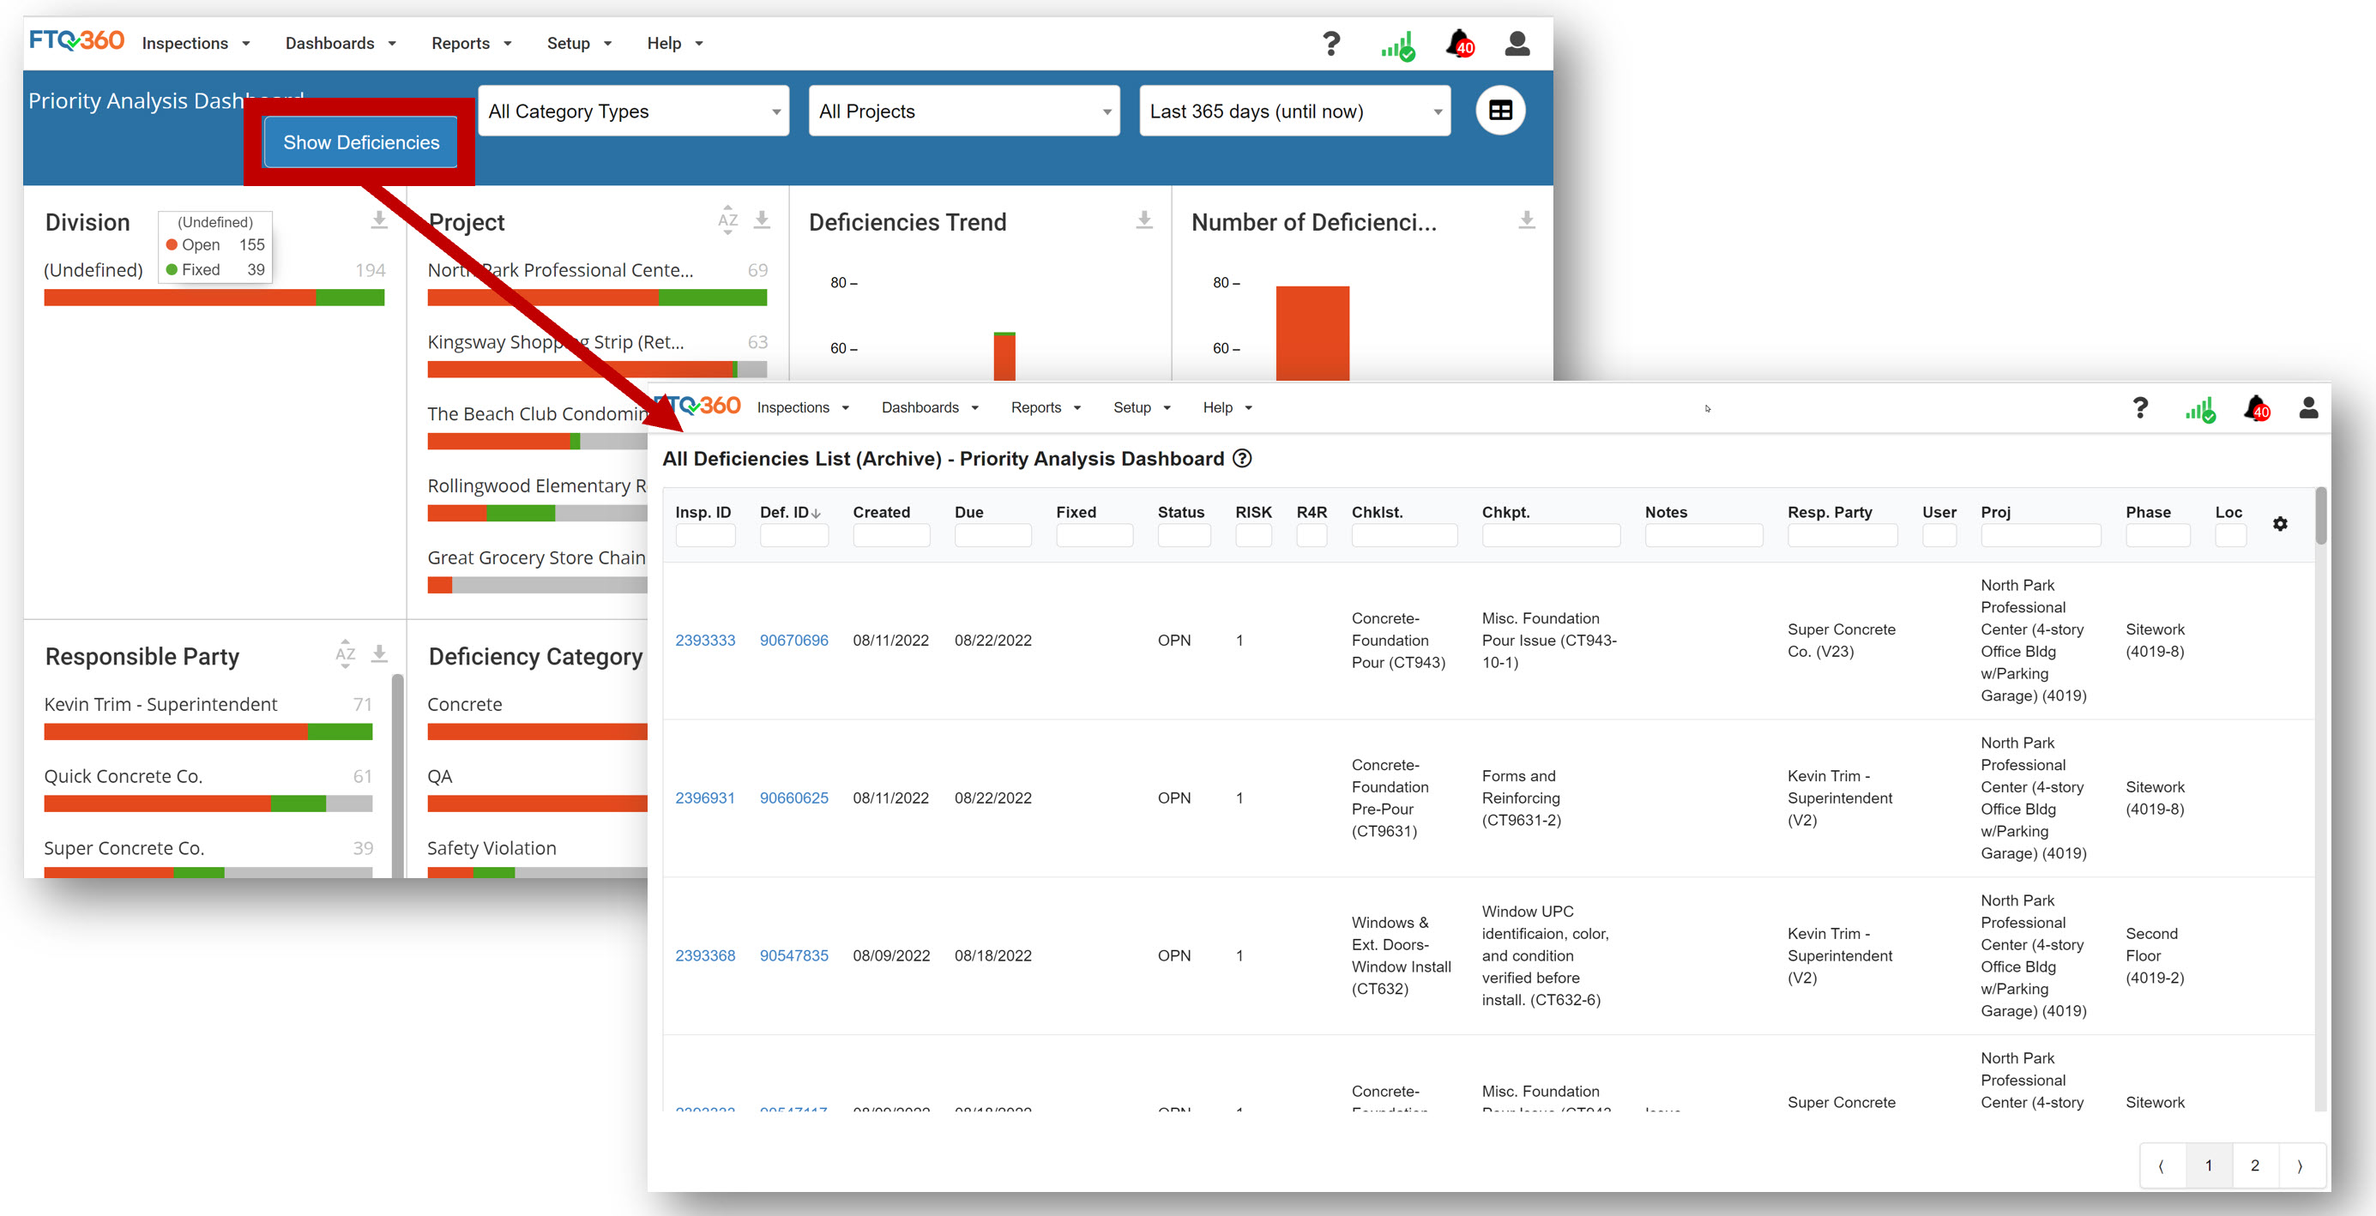Open Help menu in the deficiencies list window
The image size is (2376, 1216).
click(x=1227, y=407)
